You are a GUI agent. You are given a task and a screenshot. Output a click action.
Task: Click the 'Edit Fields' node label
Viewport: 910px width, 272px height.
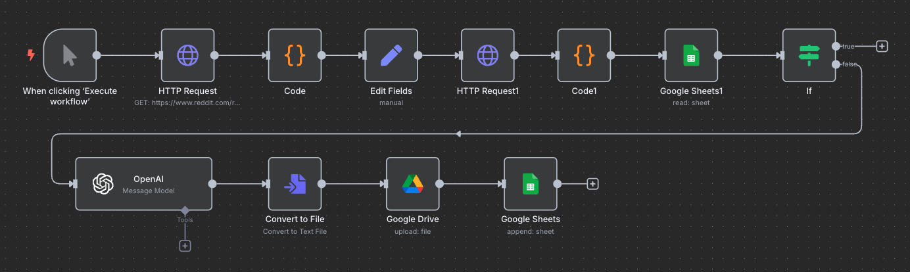(x=391, y=91)
